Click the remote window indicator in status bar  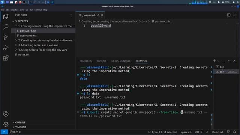coord(4,132)
